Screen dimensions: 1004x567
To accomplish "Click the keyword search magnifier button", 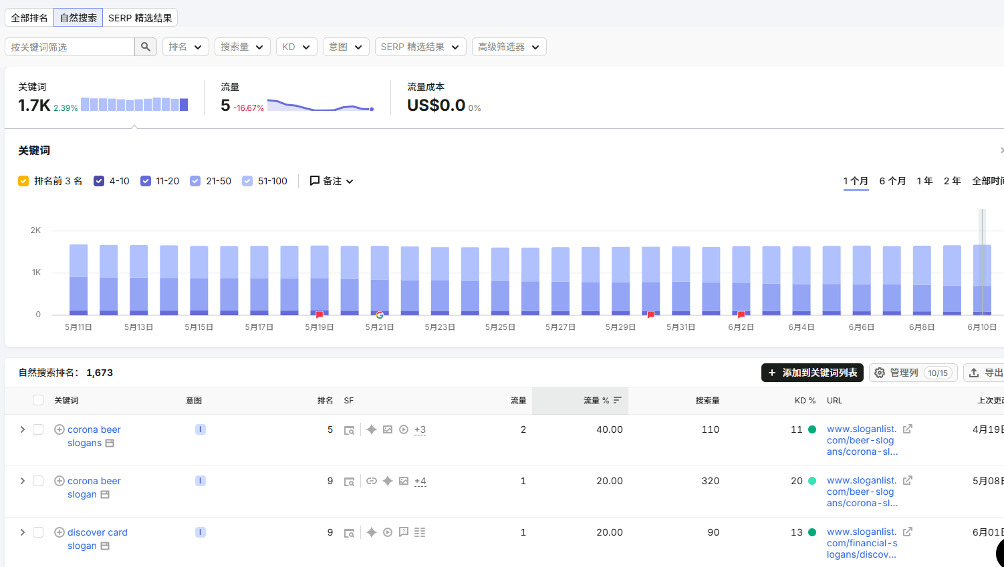I will point(146,47).
